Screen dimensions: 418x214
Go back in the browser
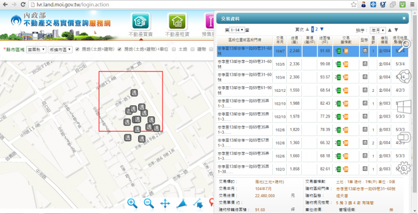5,5
